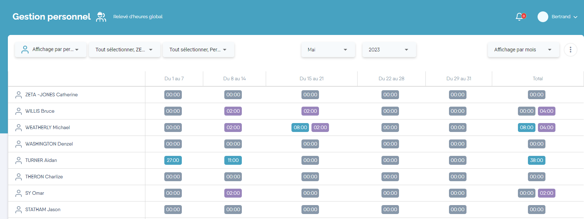Expand the Bertrand user menu chevron

[575, 17]
